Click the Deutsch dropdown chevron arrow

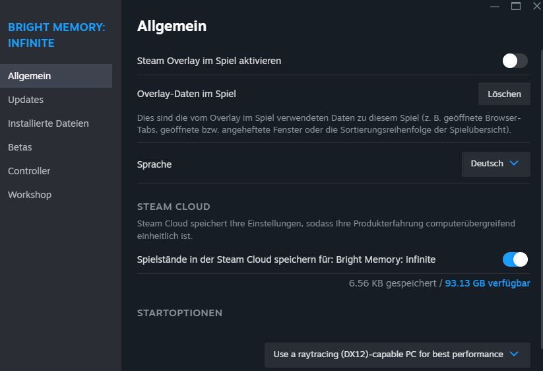click(x=515, y=164)
